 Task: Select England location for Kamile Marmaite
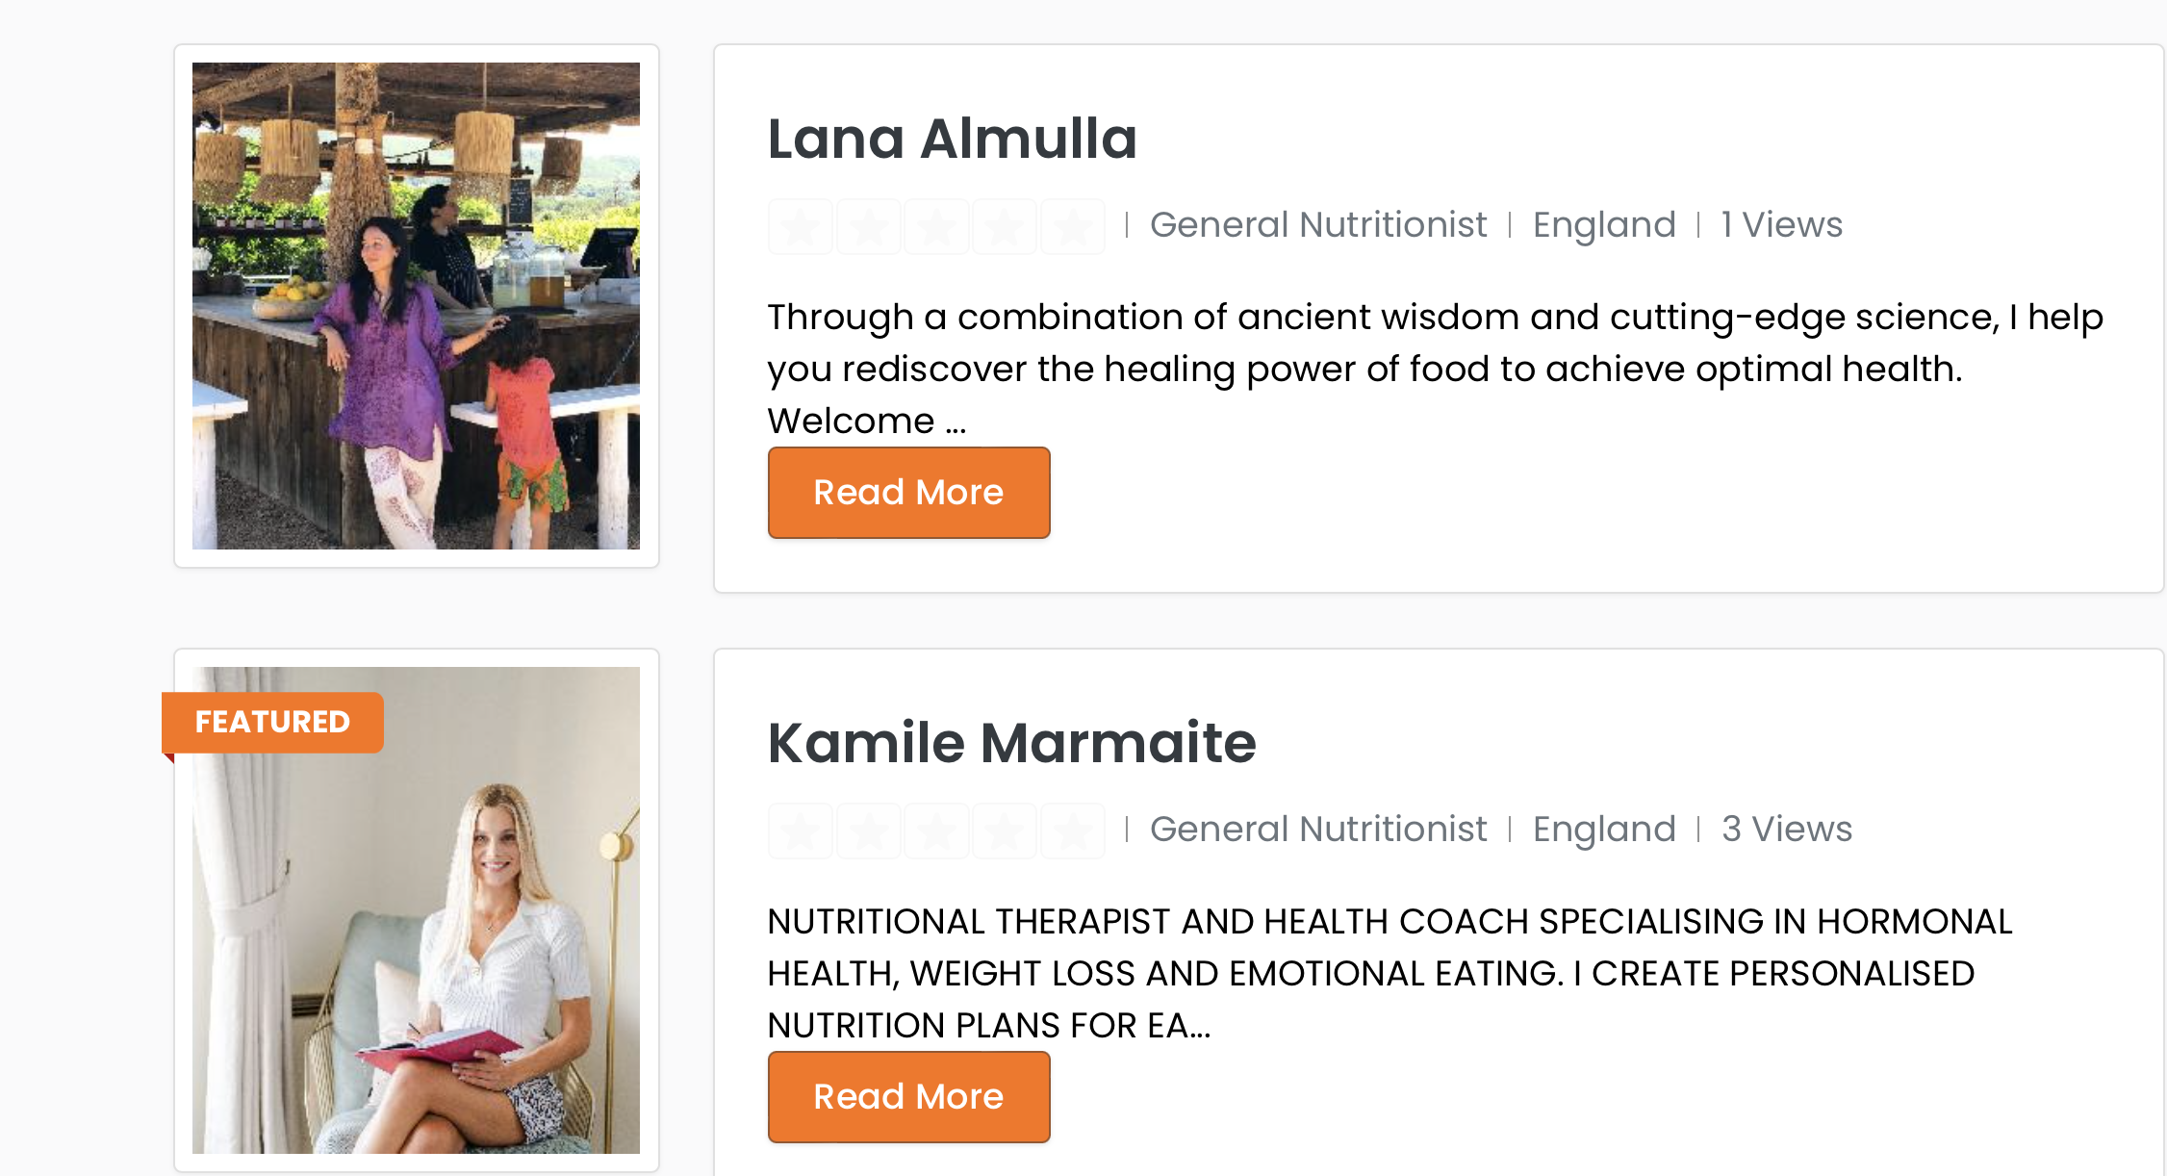[1604, 830]
